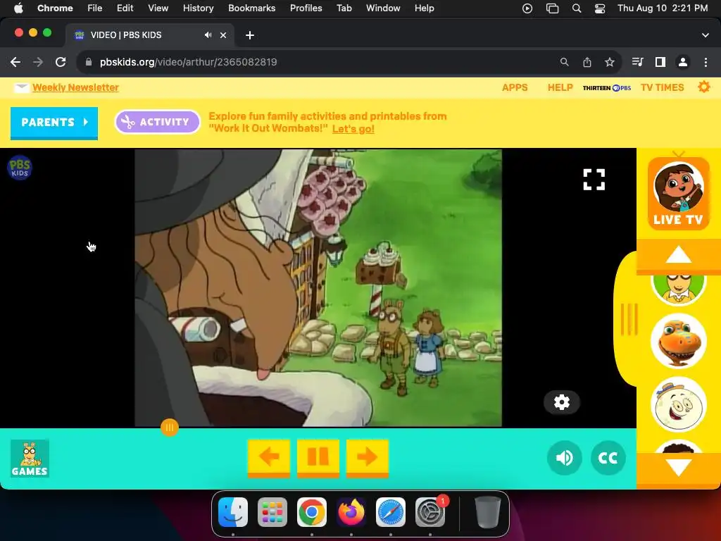Open Arthur Games icon
721x541 pixels.
30,458
